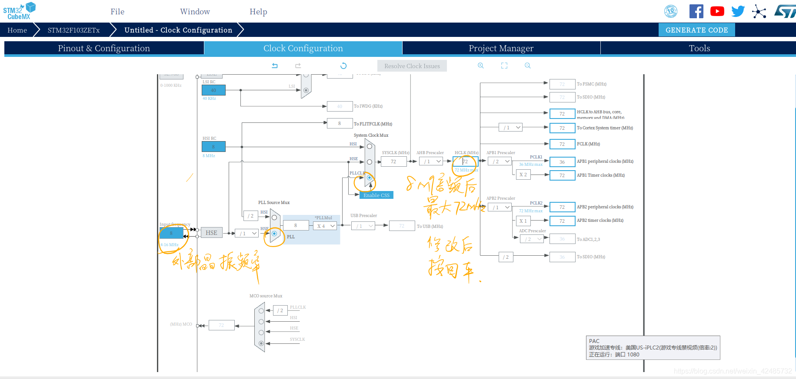Image resolution: width=796 pixels, height=379 pixels.
Task: Click the HCLK (MHz) value field
Action: tap(465, 161)
